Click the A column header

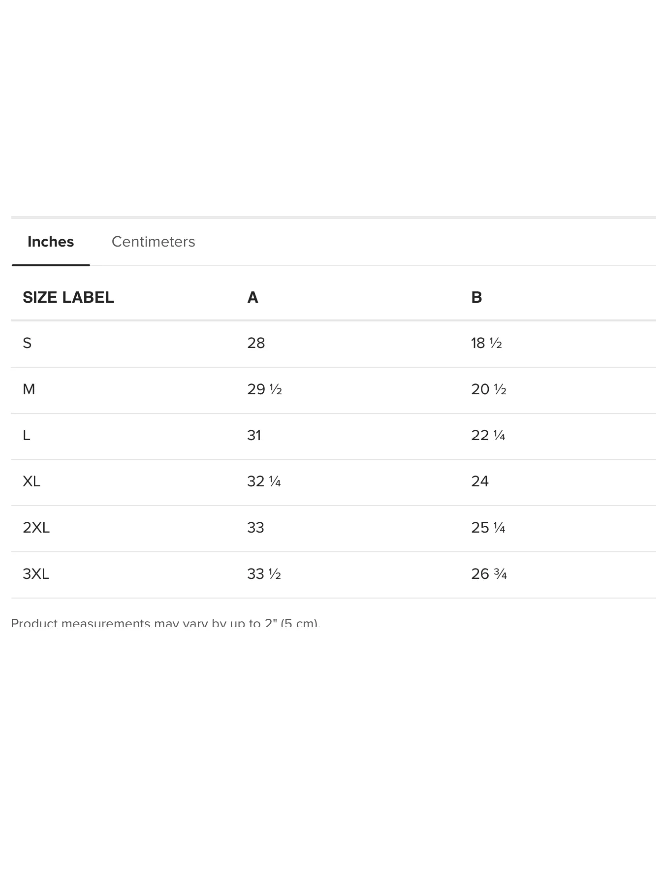click(253, 297)
